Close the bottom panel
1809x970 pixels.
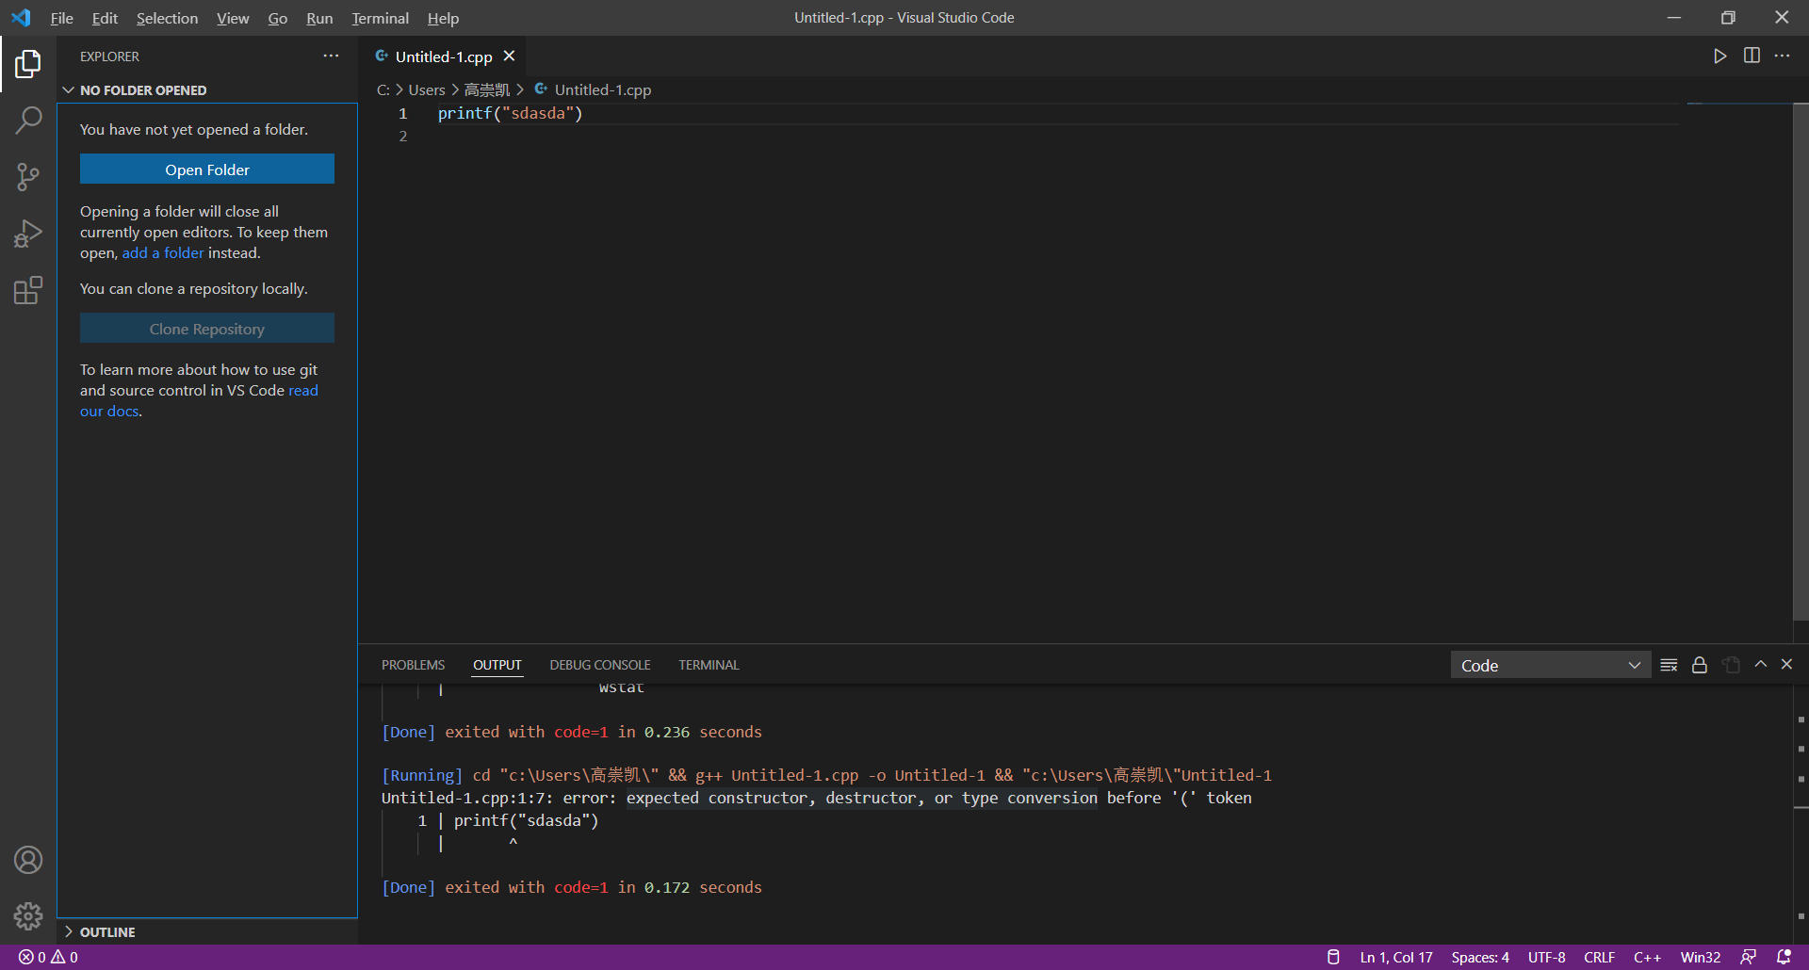coord(1786,665)
